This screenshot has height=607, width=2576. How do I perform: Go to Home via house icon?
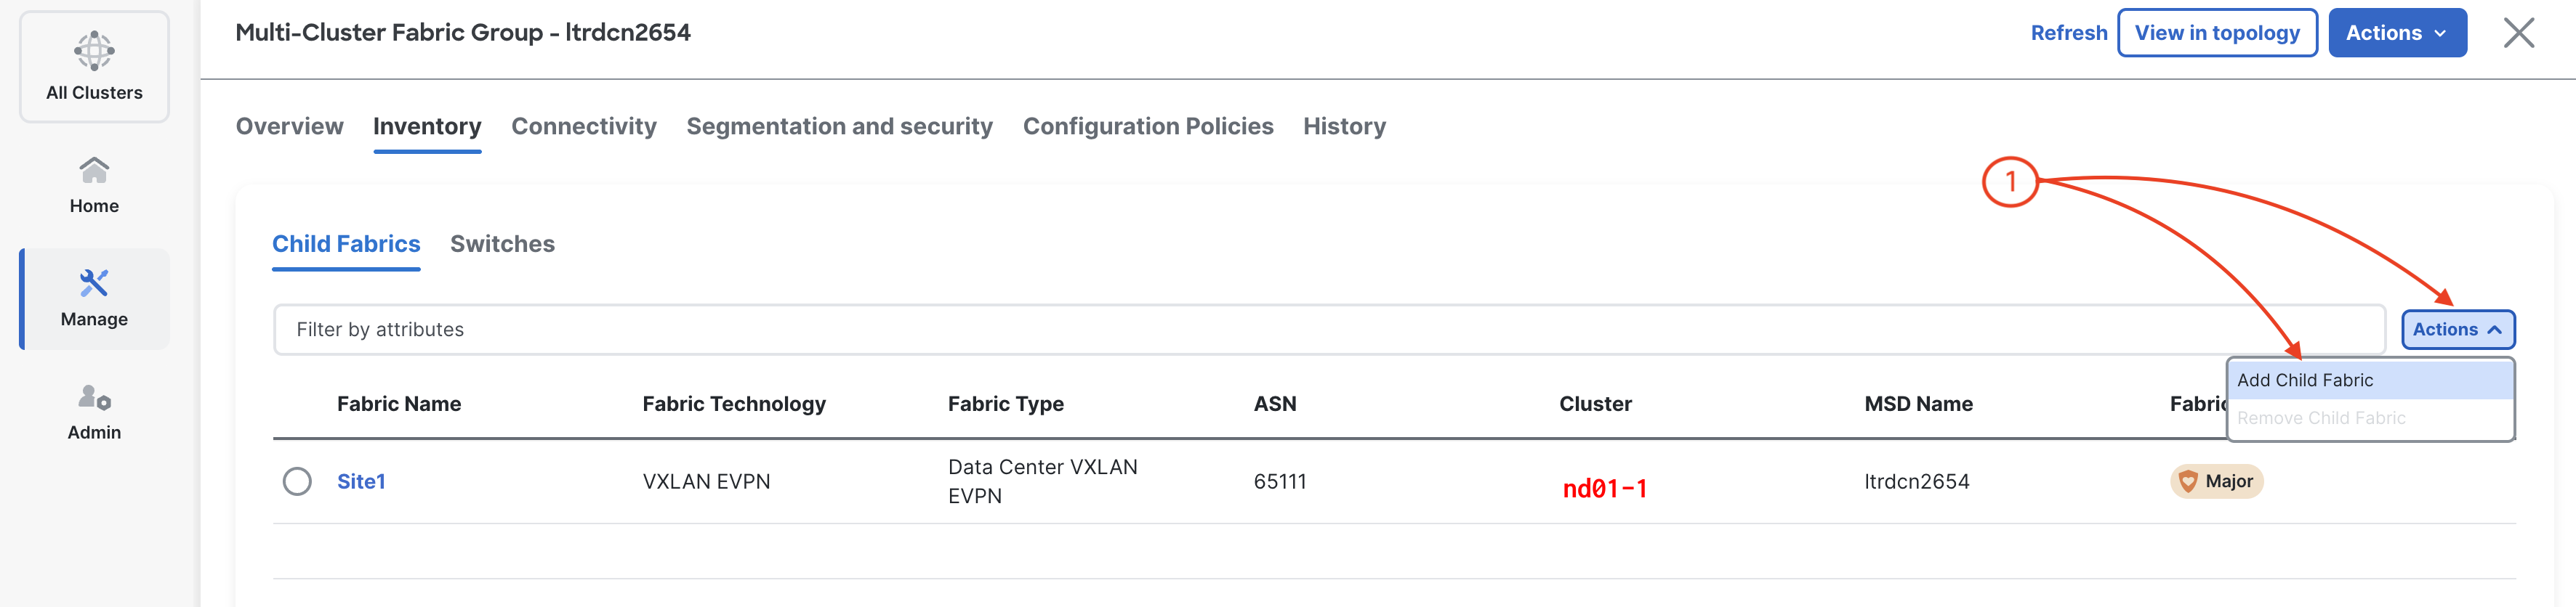[x=94, y=171]
